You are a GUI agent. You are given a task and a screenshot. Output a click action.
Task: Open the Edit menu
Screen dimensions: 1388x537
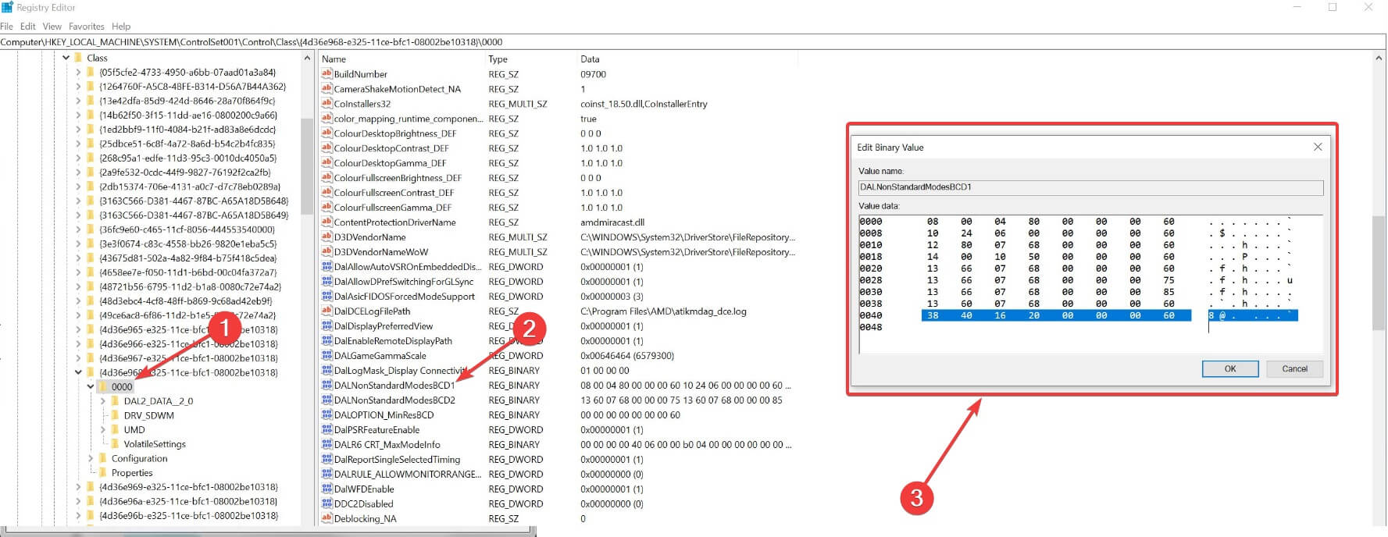(x=28, y=27)
